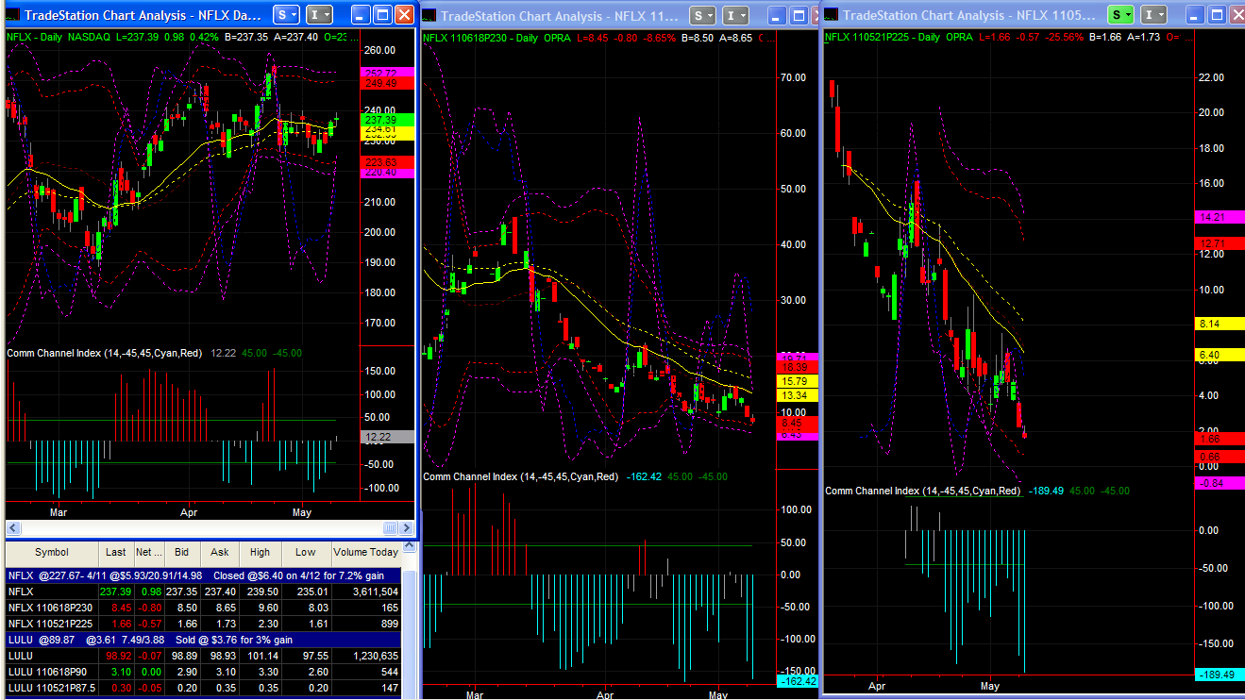Click the NFLX volume cell "3,611,504"
The width and height of the screenshot is (1245, 700).
click(x=365, y=592)
